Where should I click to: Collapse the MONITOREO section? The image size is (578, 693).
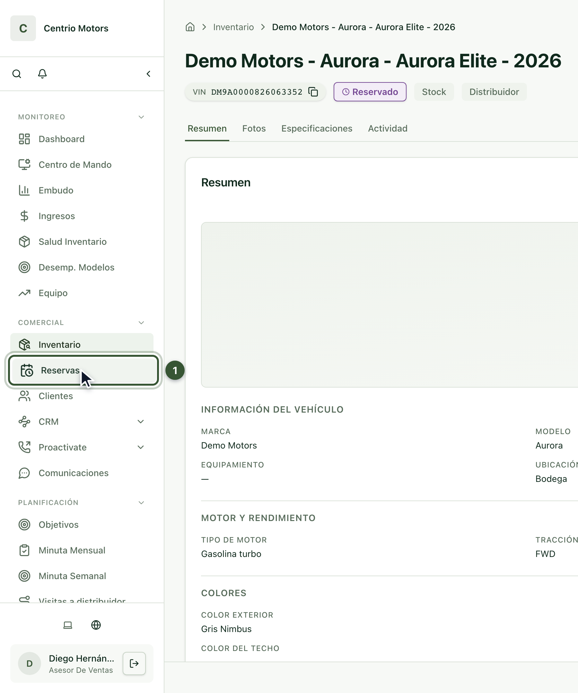click(141, 117)
